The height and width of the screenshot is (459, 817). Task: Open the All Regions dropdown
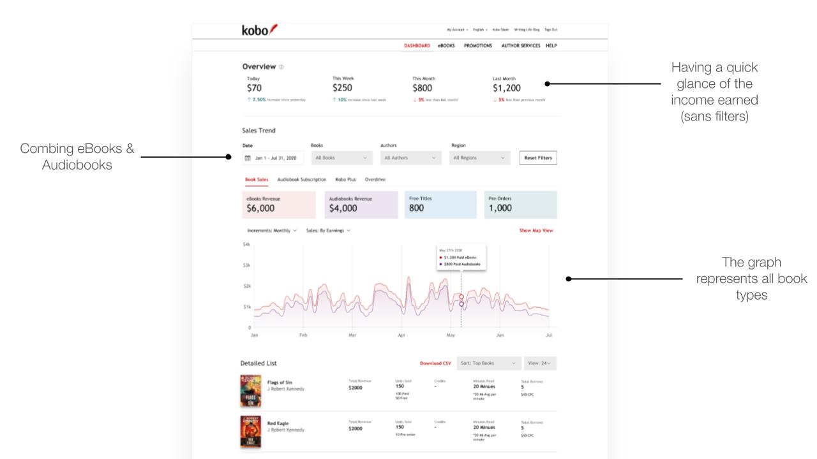pos(479,158)
